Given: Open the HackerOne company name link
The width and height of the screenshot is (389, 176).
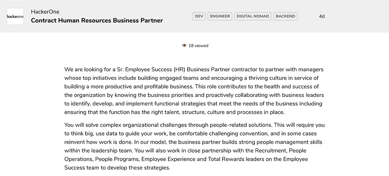Looking at the screenshot, I should (x=45, y=12).
